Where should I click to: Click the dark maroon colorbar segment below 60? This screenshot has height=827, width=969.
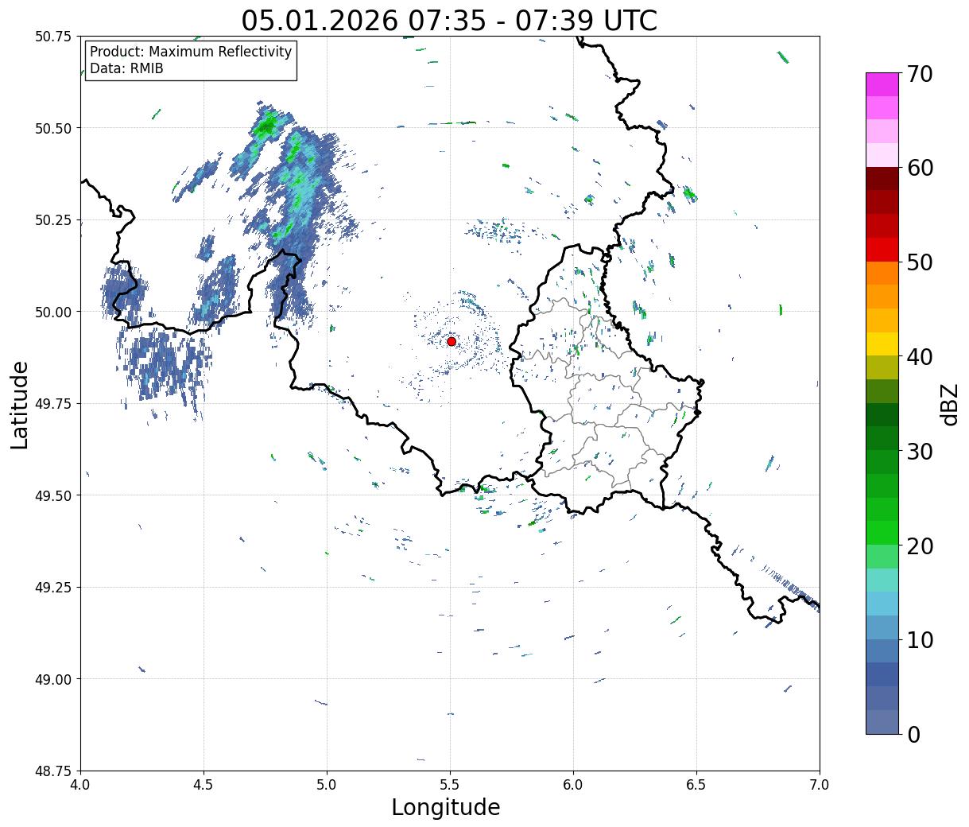pos(882,178)
